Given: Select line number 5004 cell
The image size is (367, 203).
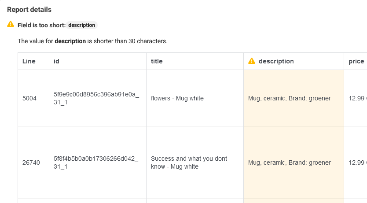Looking at the screenshot, I should pyautogui.click(x=29, y=98).
